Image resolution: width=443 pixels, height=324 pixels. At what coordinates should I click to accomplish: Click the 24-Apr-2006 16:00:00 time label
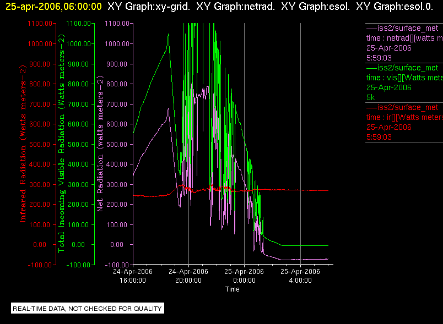[x=132, y=276]
